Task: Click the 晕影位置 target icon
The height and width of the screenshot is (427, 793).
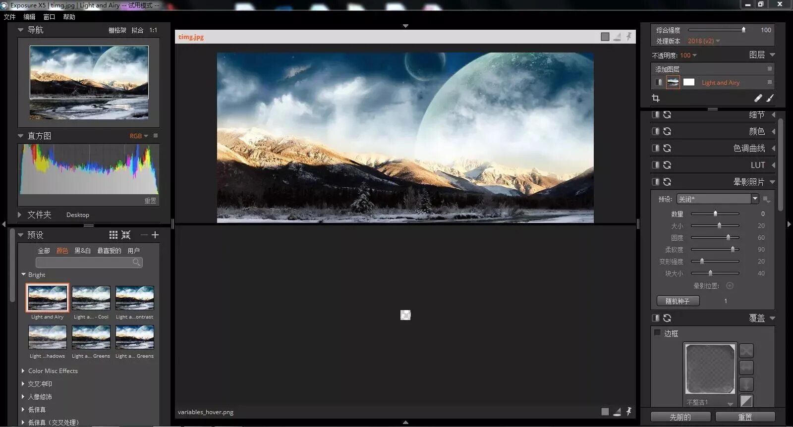Action: [x=730, y=286]
